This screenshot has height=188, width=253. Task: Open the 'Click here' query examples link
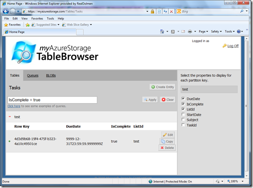pyautogui.click(x=14, y=106)
